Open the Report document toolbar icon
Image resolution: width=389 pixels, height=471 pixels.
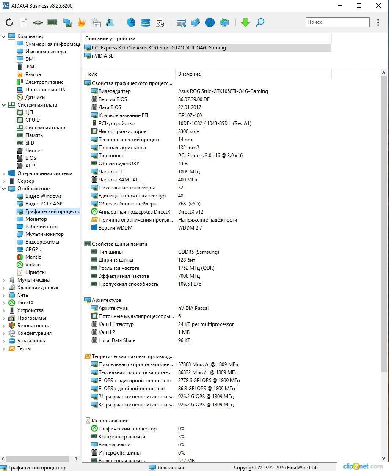tap(23, 22)
